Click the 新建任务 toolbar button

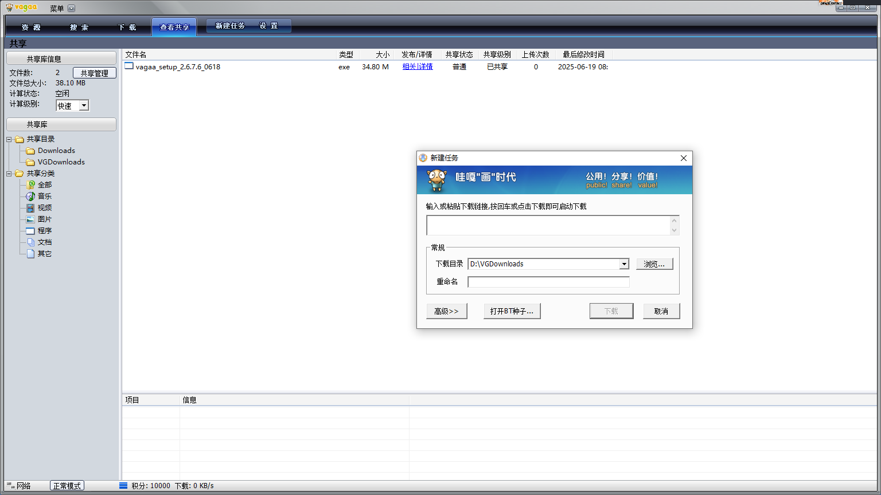[230, 26]
